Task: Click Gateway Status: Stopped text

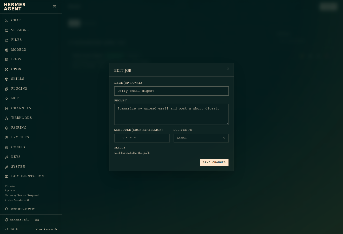Action: tap(22, 196)
